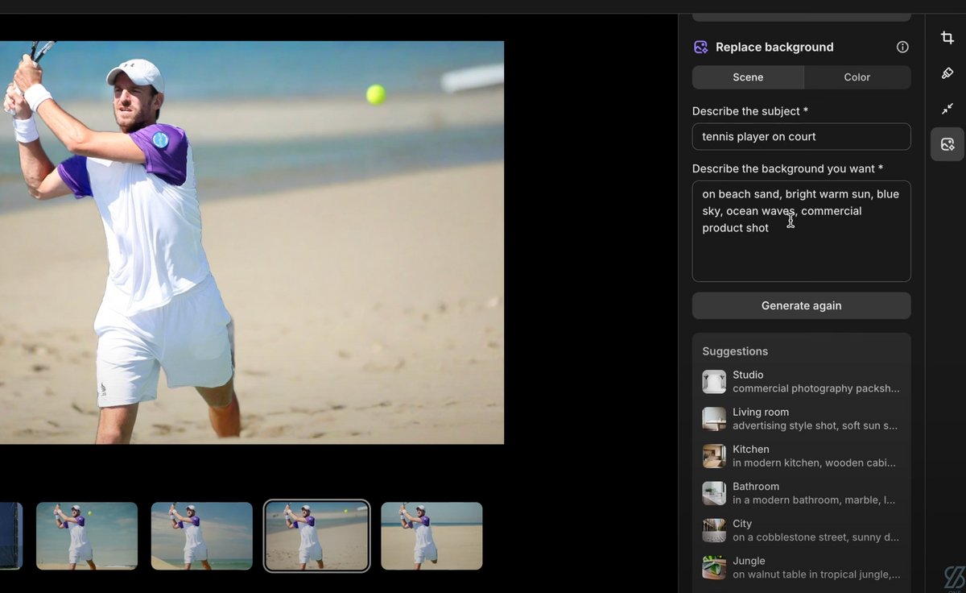Select the first beach variant thumbnail
The width and height of the screenshot is (966, 593).
[86, 535]
